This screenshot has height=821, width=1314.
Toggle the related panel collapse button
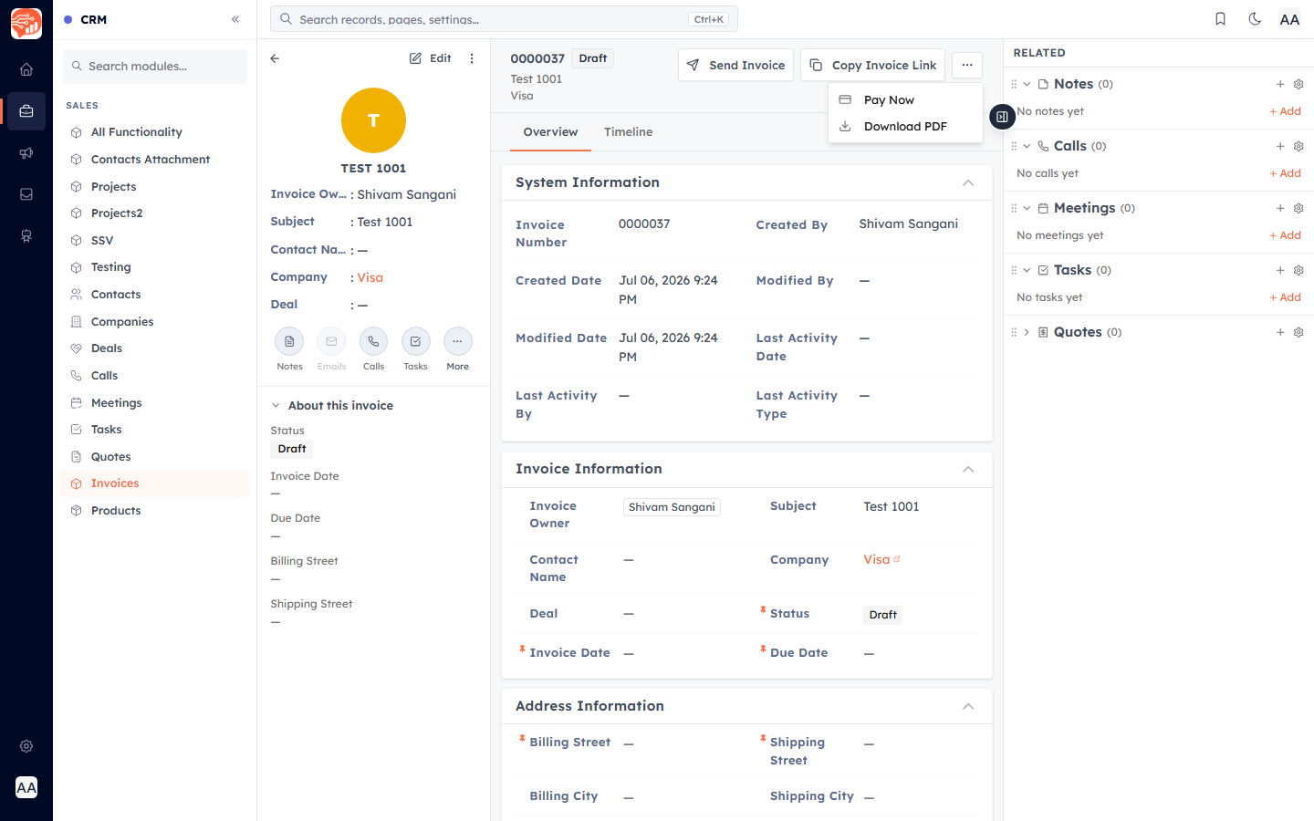(x=1002, y=117)
